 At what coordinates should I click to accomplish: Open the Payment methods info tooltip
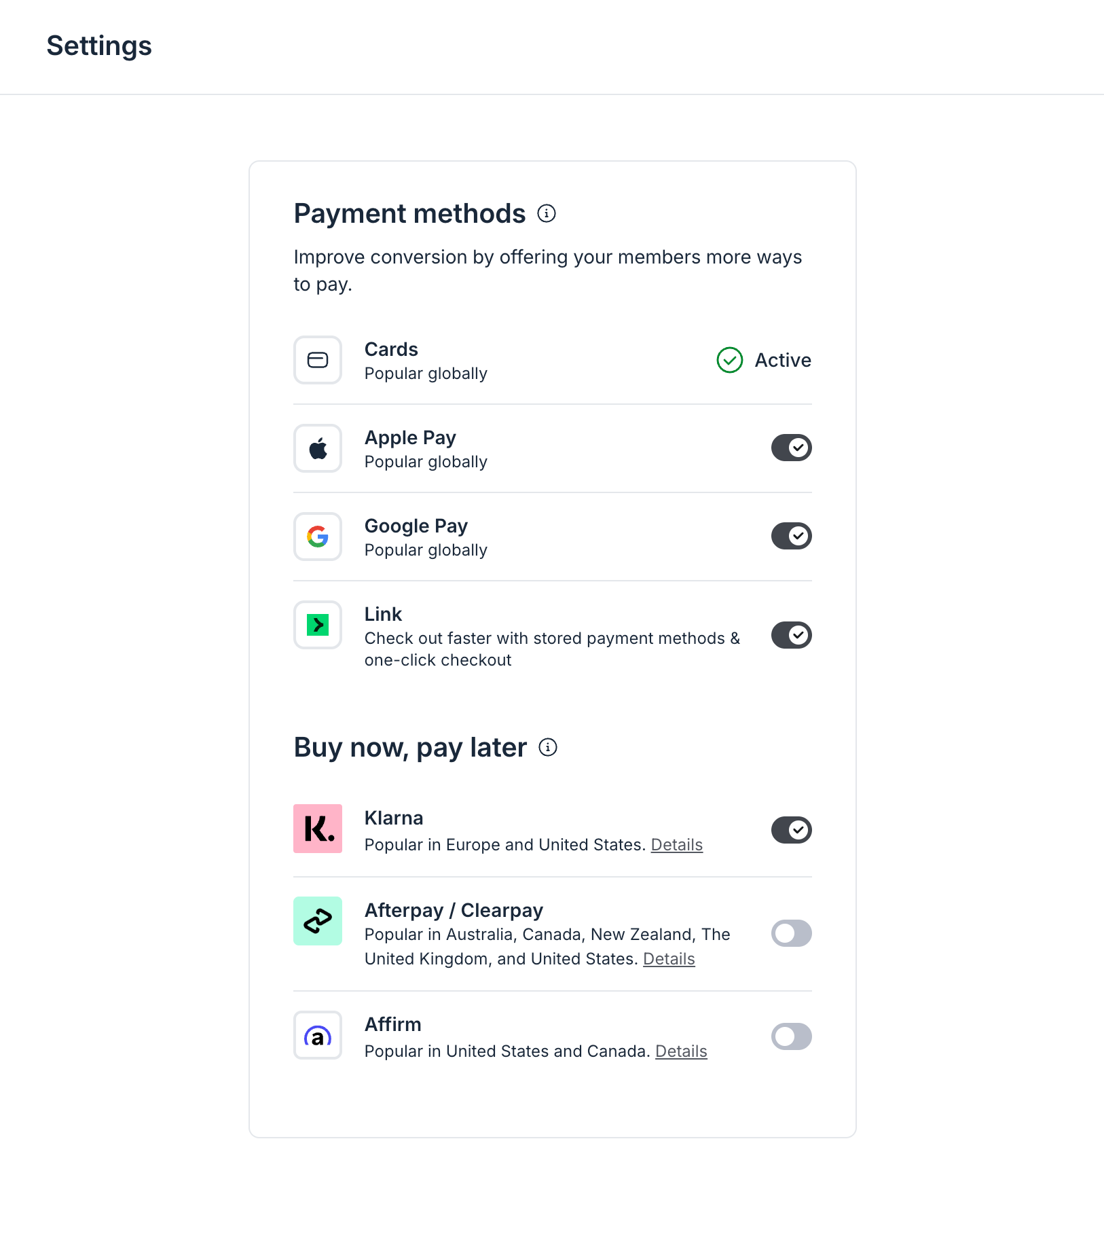[545, 213]
